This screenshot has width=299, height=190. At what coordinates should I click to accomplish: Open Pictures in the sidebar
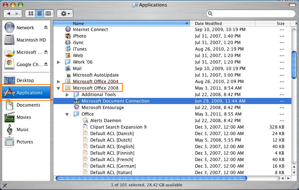point(19,142)
